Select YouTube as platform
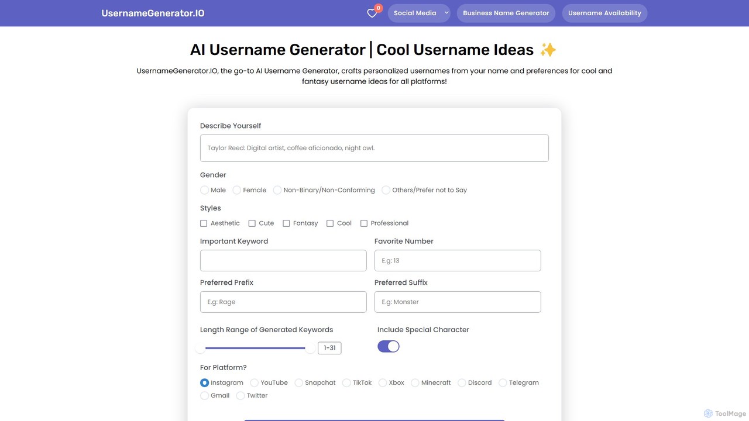The image size is (749, 421). [255, 383]
